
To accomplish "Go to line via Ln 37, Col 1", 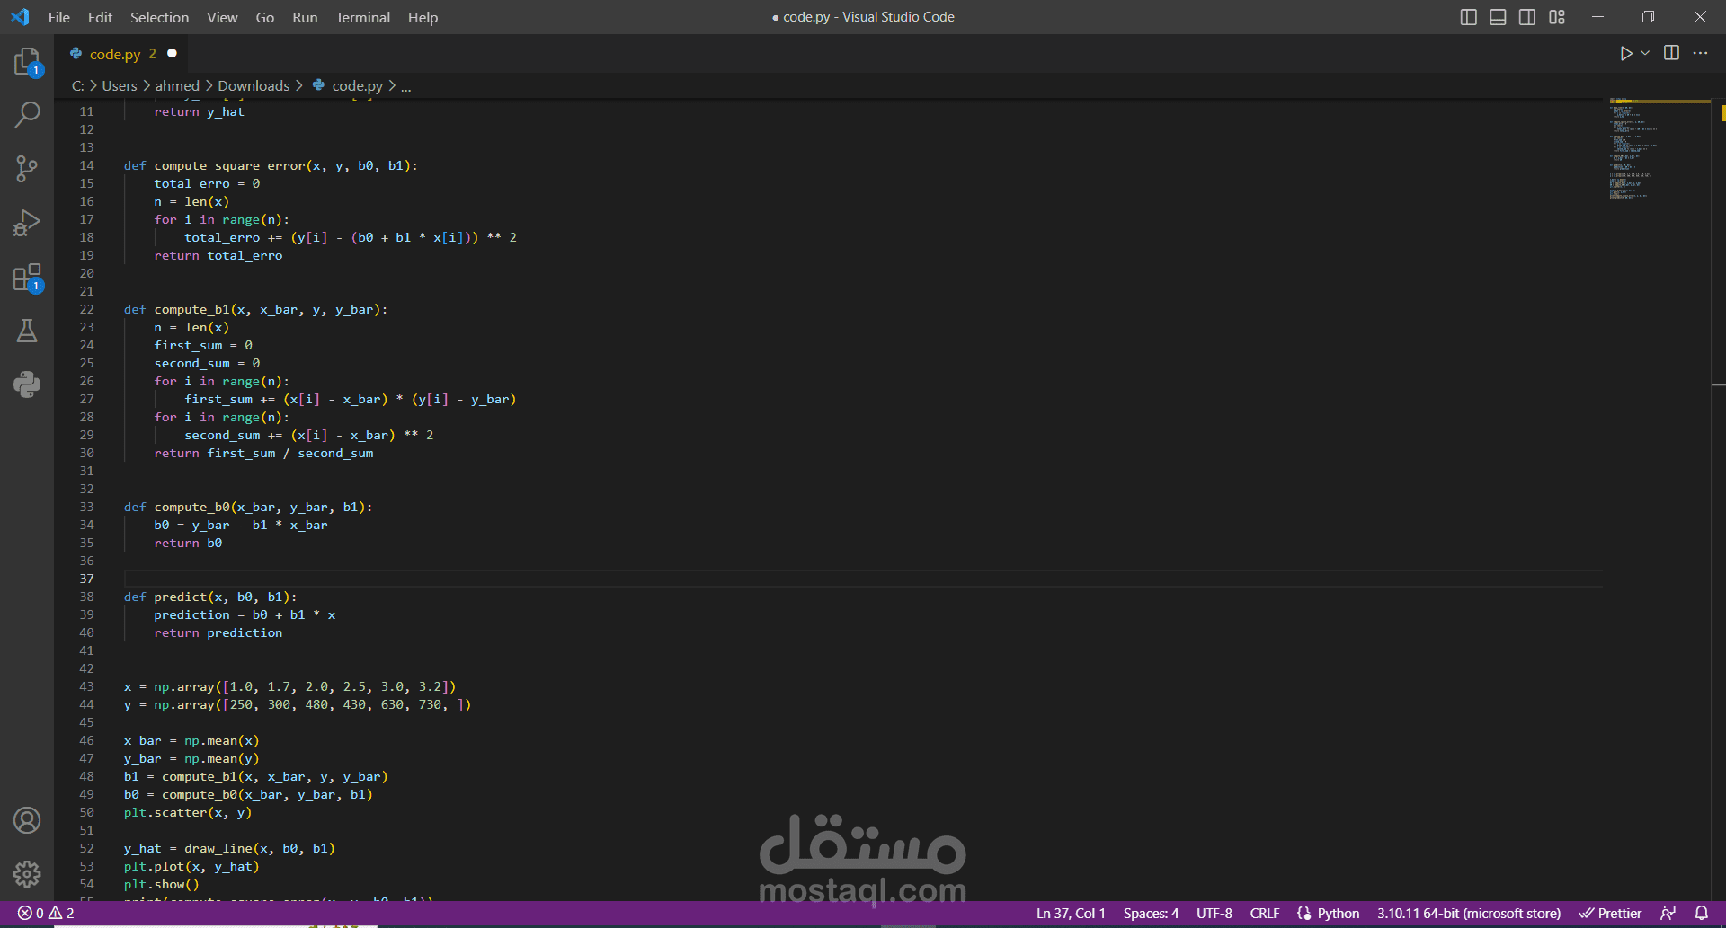I will 1071,914.
